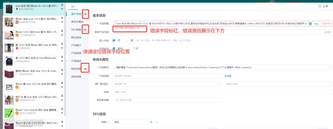Jump to the 产品描述 section
The width and height of the screenshot is (333, 129).
click(76, 61)
